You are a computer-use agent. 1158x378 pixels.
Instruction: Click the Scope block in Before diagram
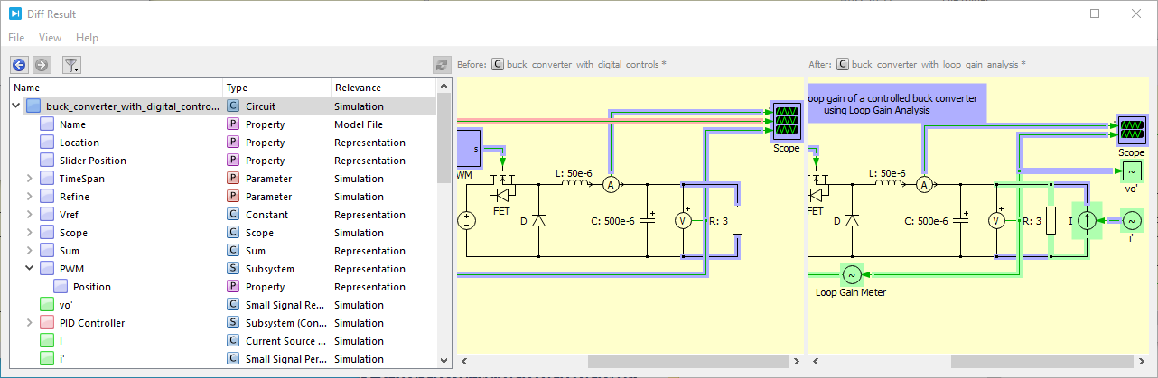pos(786,120)
